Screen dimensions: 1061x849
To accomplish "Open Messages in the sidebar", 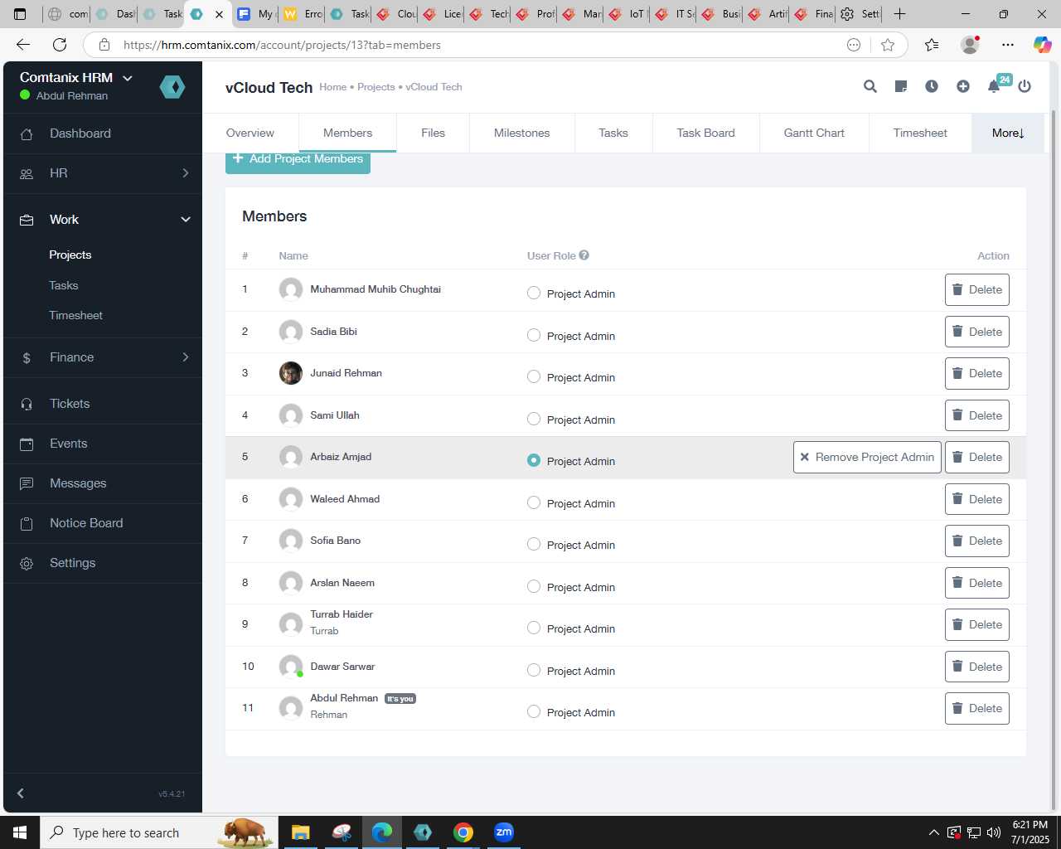I will tap(103, 483).
